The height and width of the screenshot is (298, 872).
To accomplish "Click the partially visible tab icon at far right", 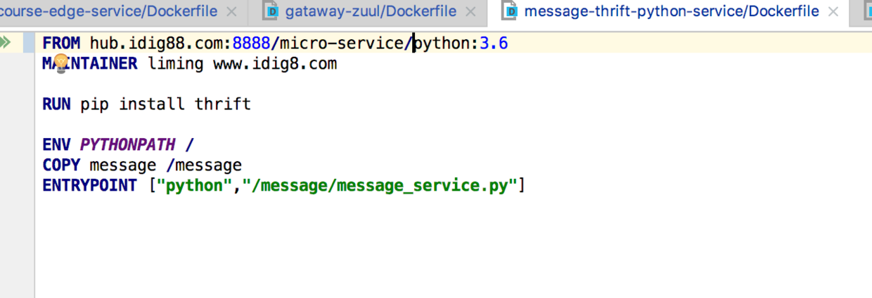I will pos(867,11).
